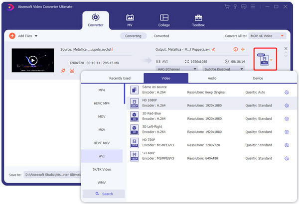Click the output media info icon

236,49
